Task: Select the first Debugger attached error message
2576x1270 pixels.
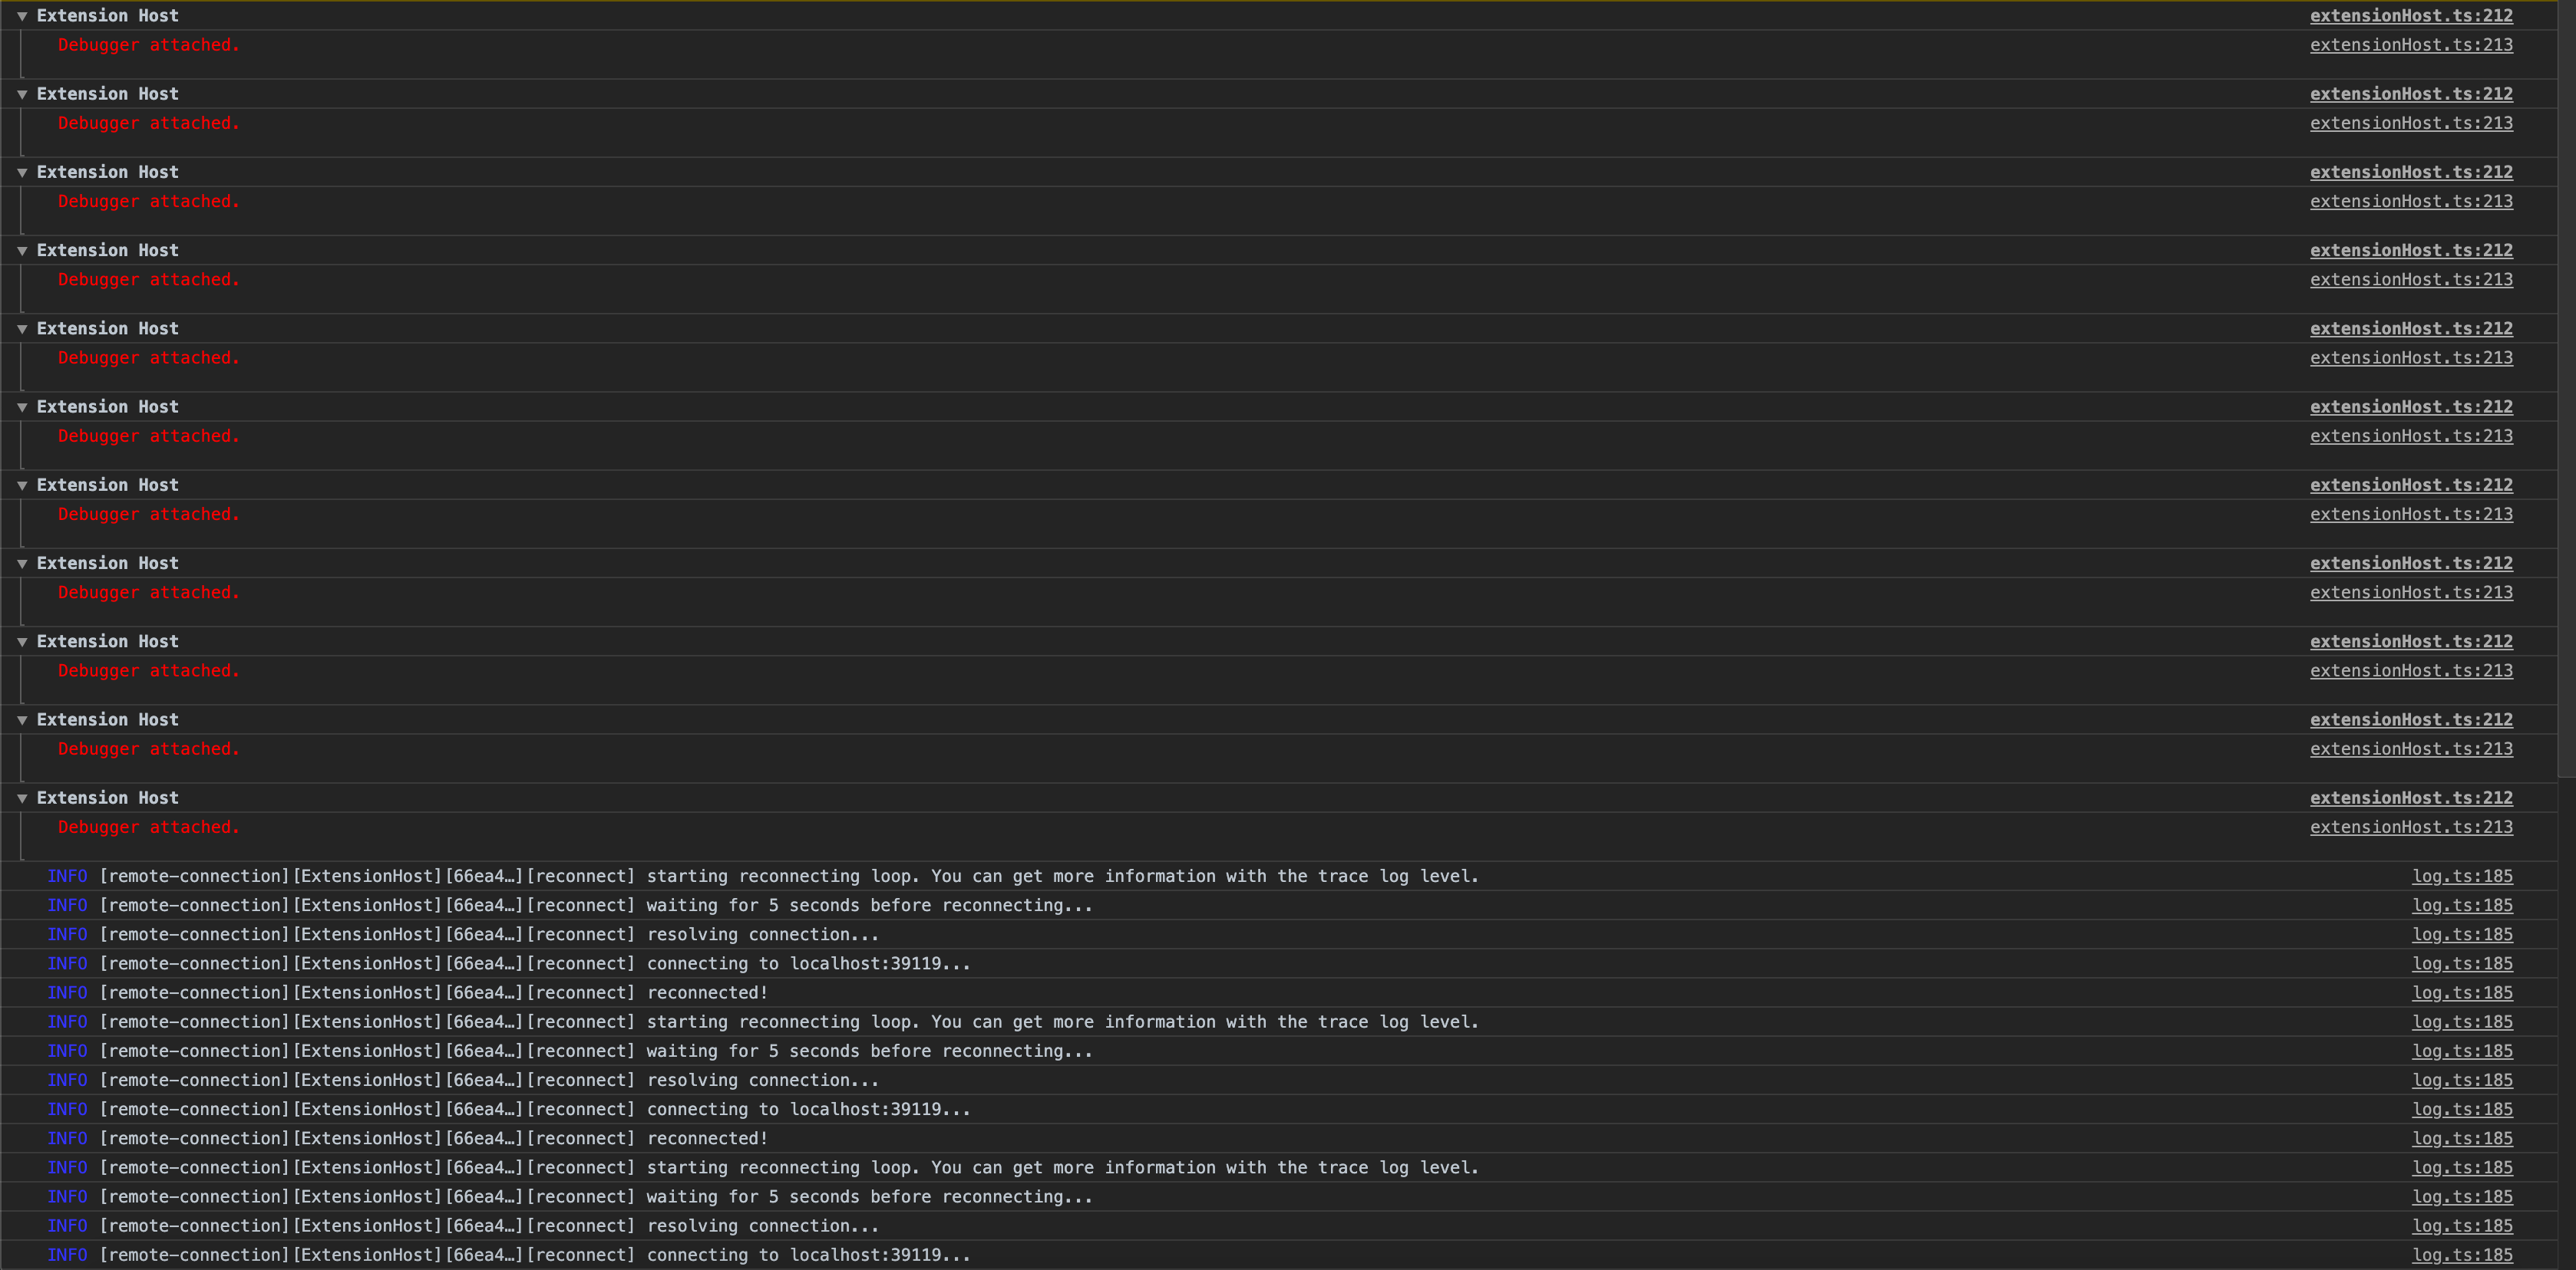Action: click(148, 44)
